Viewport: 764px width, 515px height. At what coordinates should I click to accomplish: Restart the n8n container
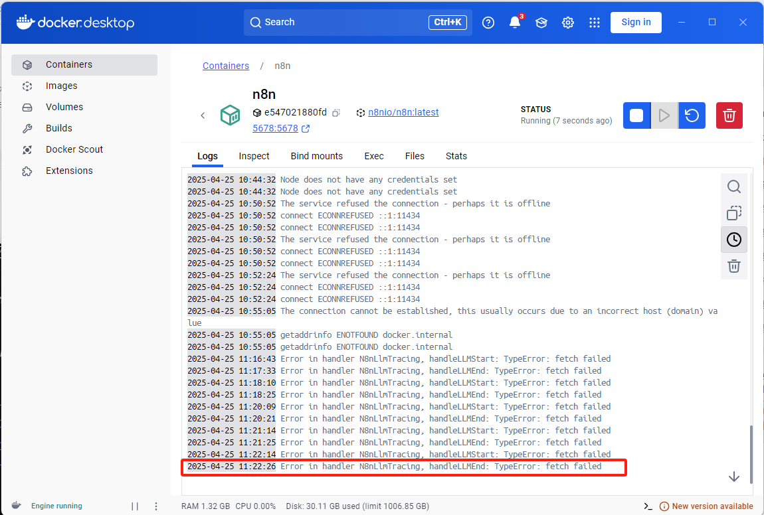pyautogui.click(x=692, y=115)
